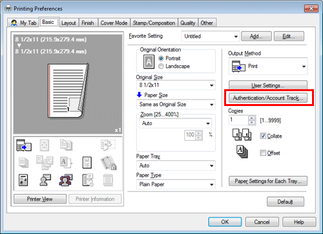Open the Zoom dropdown set to Auto
The height and width of the screenshot is (234, 323).
pyautogui.click(x=175, y=123)
